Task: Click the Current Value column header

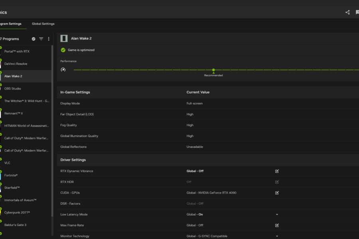Action: [x=198, y=92]
